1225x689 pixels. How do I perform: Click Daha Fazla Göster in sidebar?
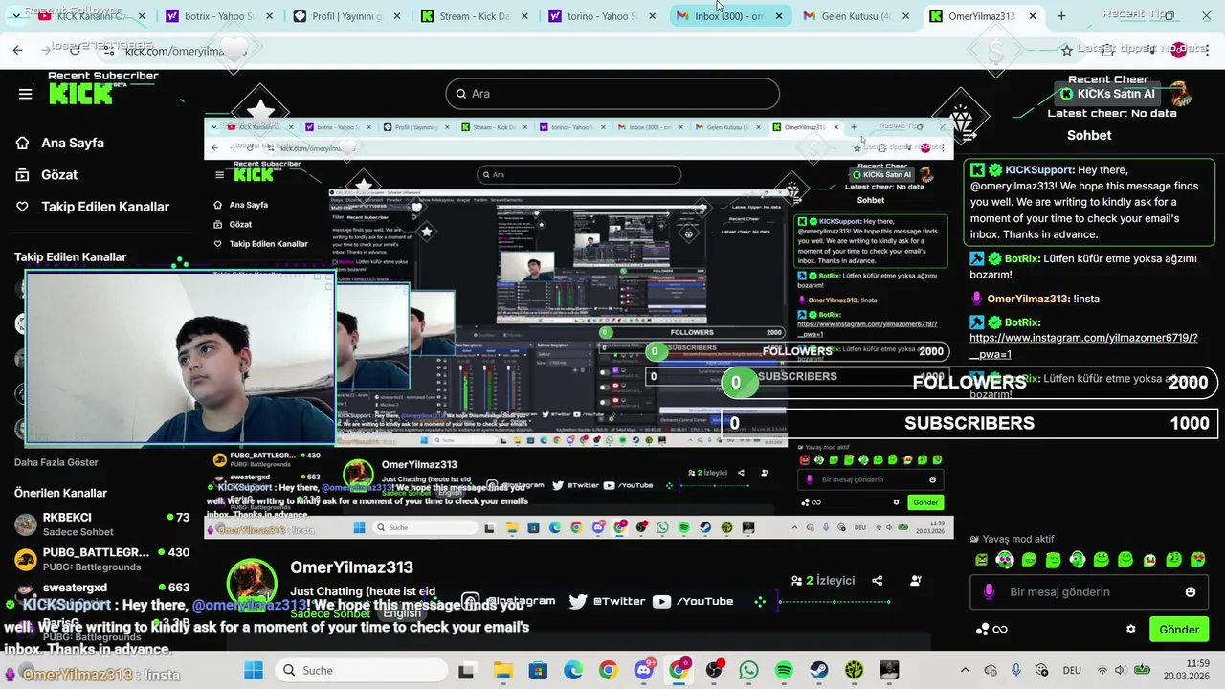(x=56, y=462)
